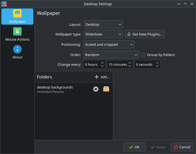196x154 pixels.
Task: Open the Wallpaper settings page
Action: point(17,17)
